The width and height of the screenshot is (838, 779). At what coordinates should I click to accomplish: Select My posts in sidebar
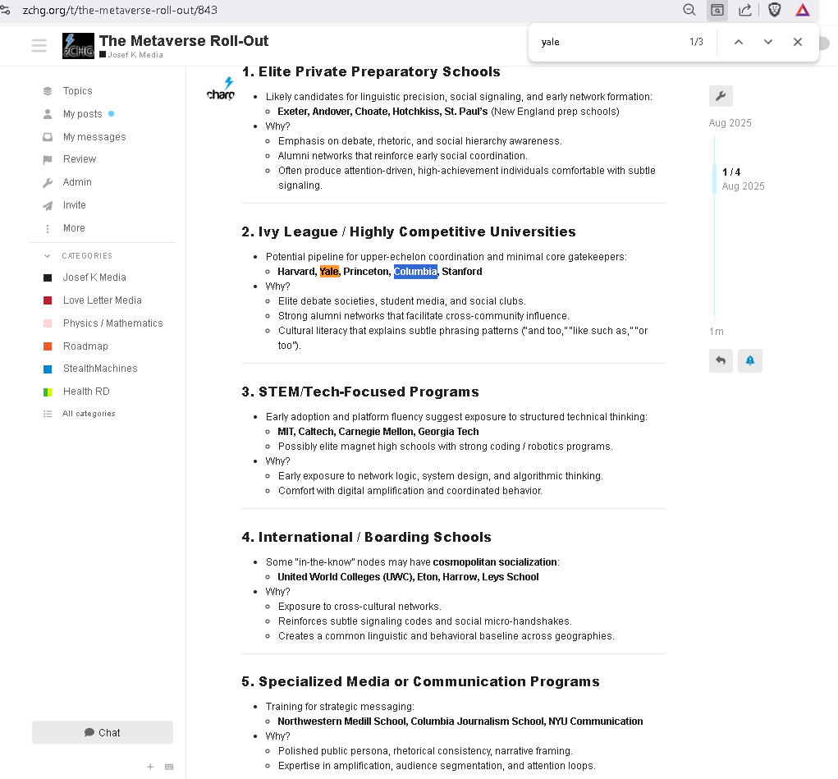point(82,114)
